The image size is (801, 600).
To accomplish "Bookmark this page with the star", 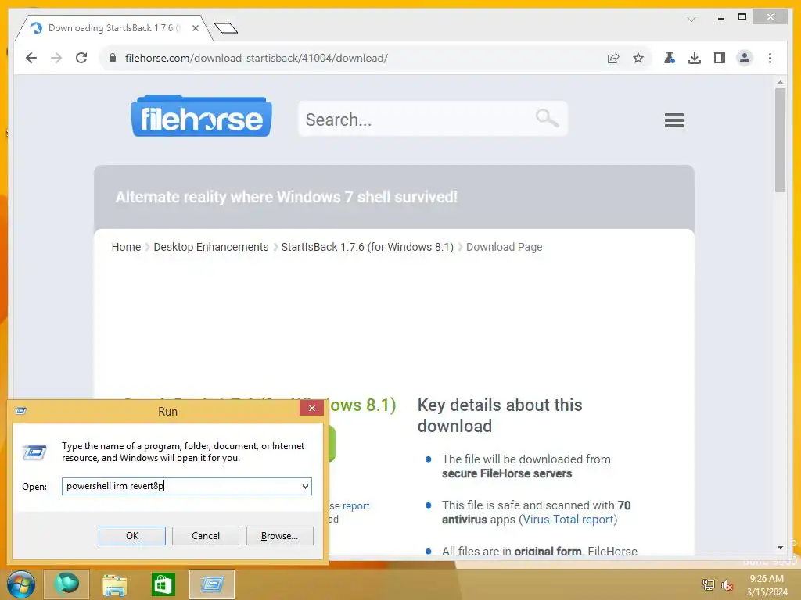I will tap(638, 58).
